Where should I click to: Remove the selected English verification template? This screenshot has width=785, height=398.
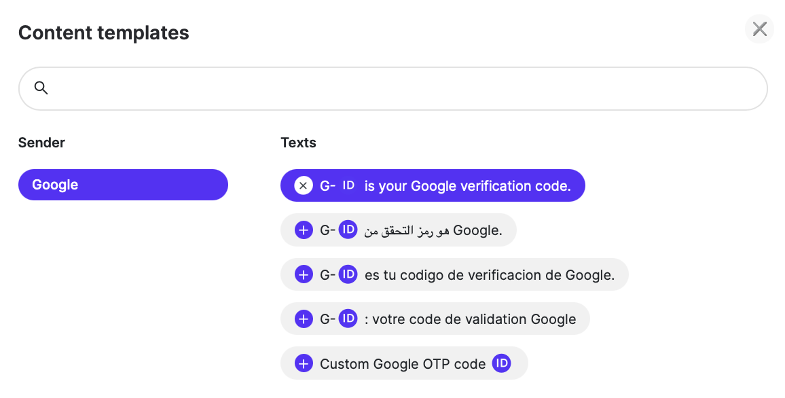[304, 185]
